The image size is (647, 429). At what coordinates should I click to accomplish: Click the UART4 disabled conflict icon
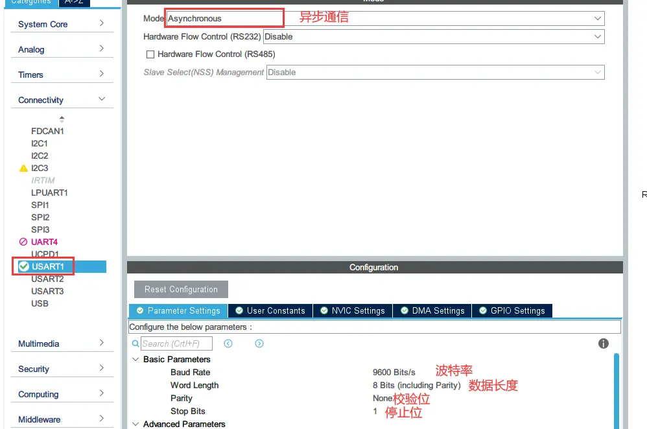click(x=24, y=242)
